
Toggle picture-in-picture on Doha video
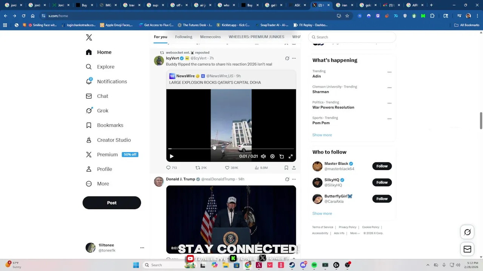(281, 156)
